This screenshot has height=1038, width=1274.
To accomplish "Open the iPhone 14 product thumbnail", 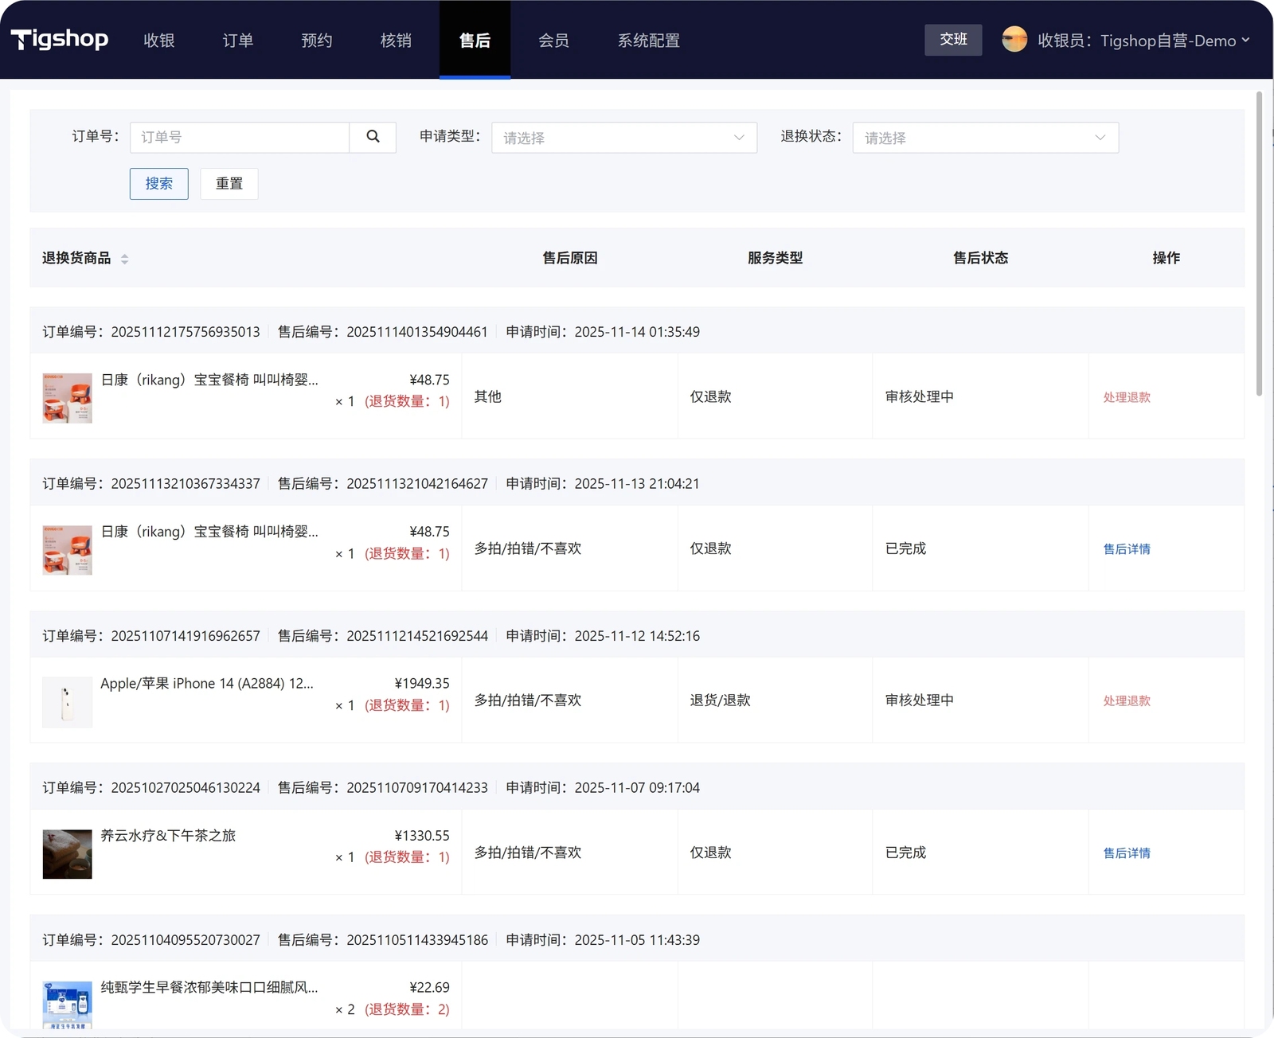I will coord(67,702).
